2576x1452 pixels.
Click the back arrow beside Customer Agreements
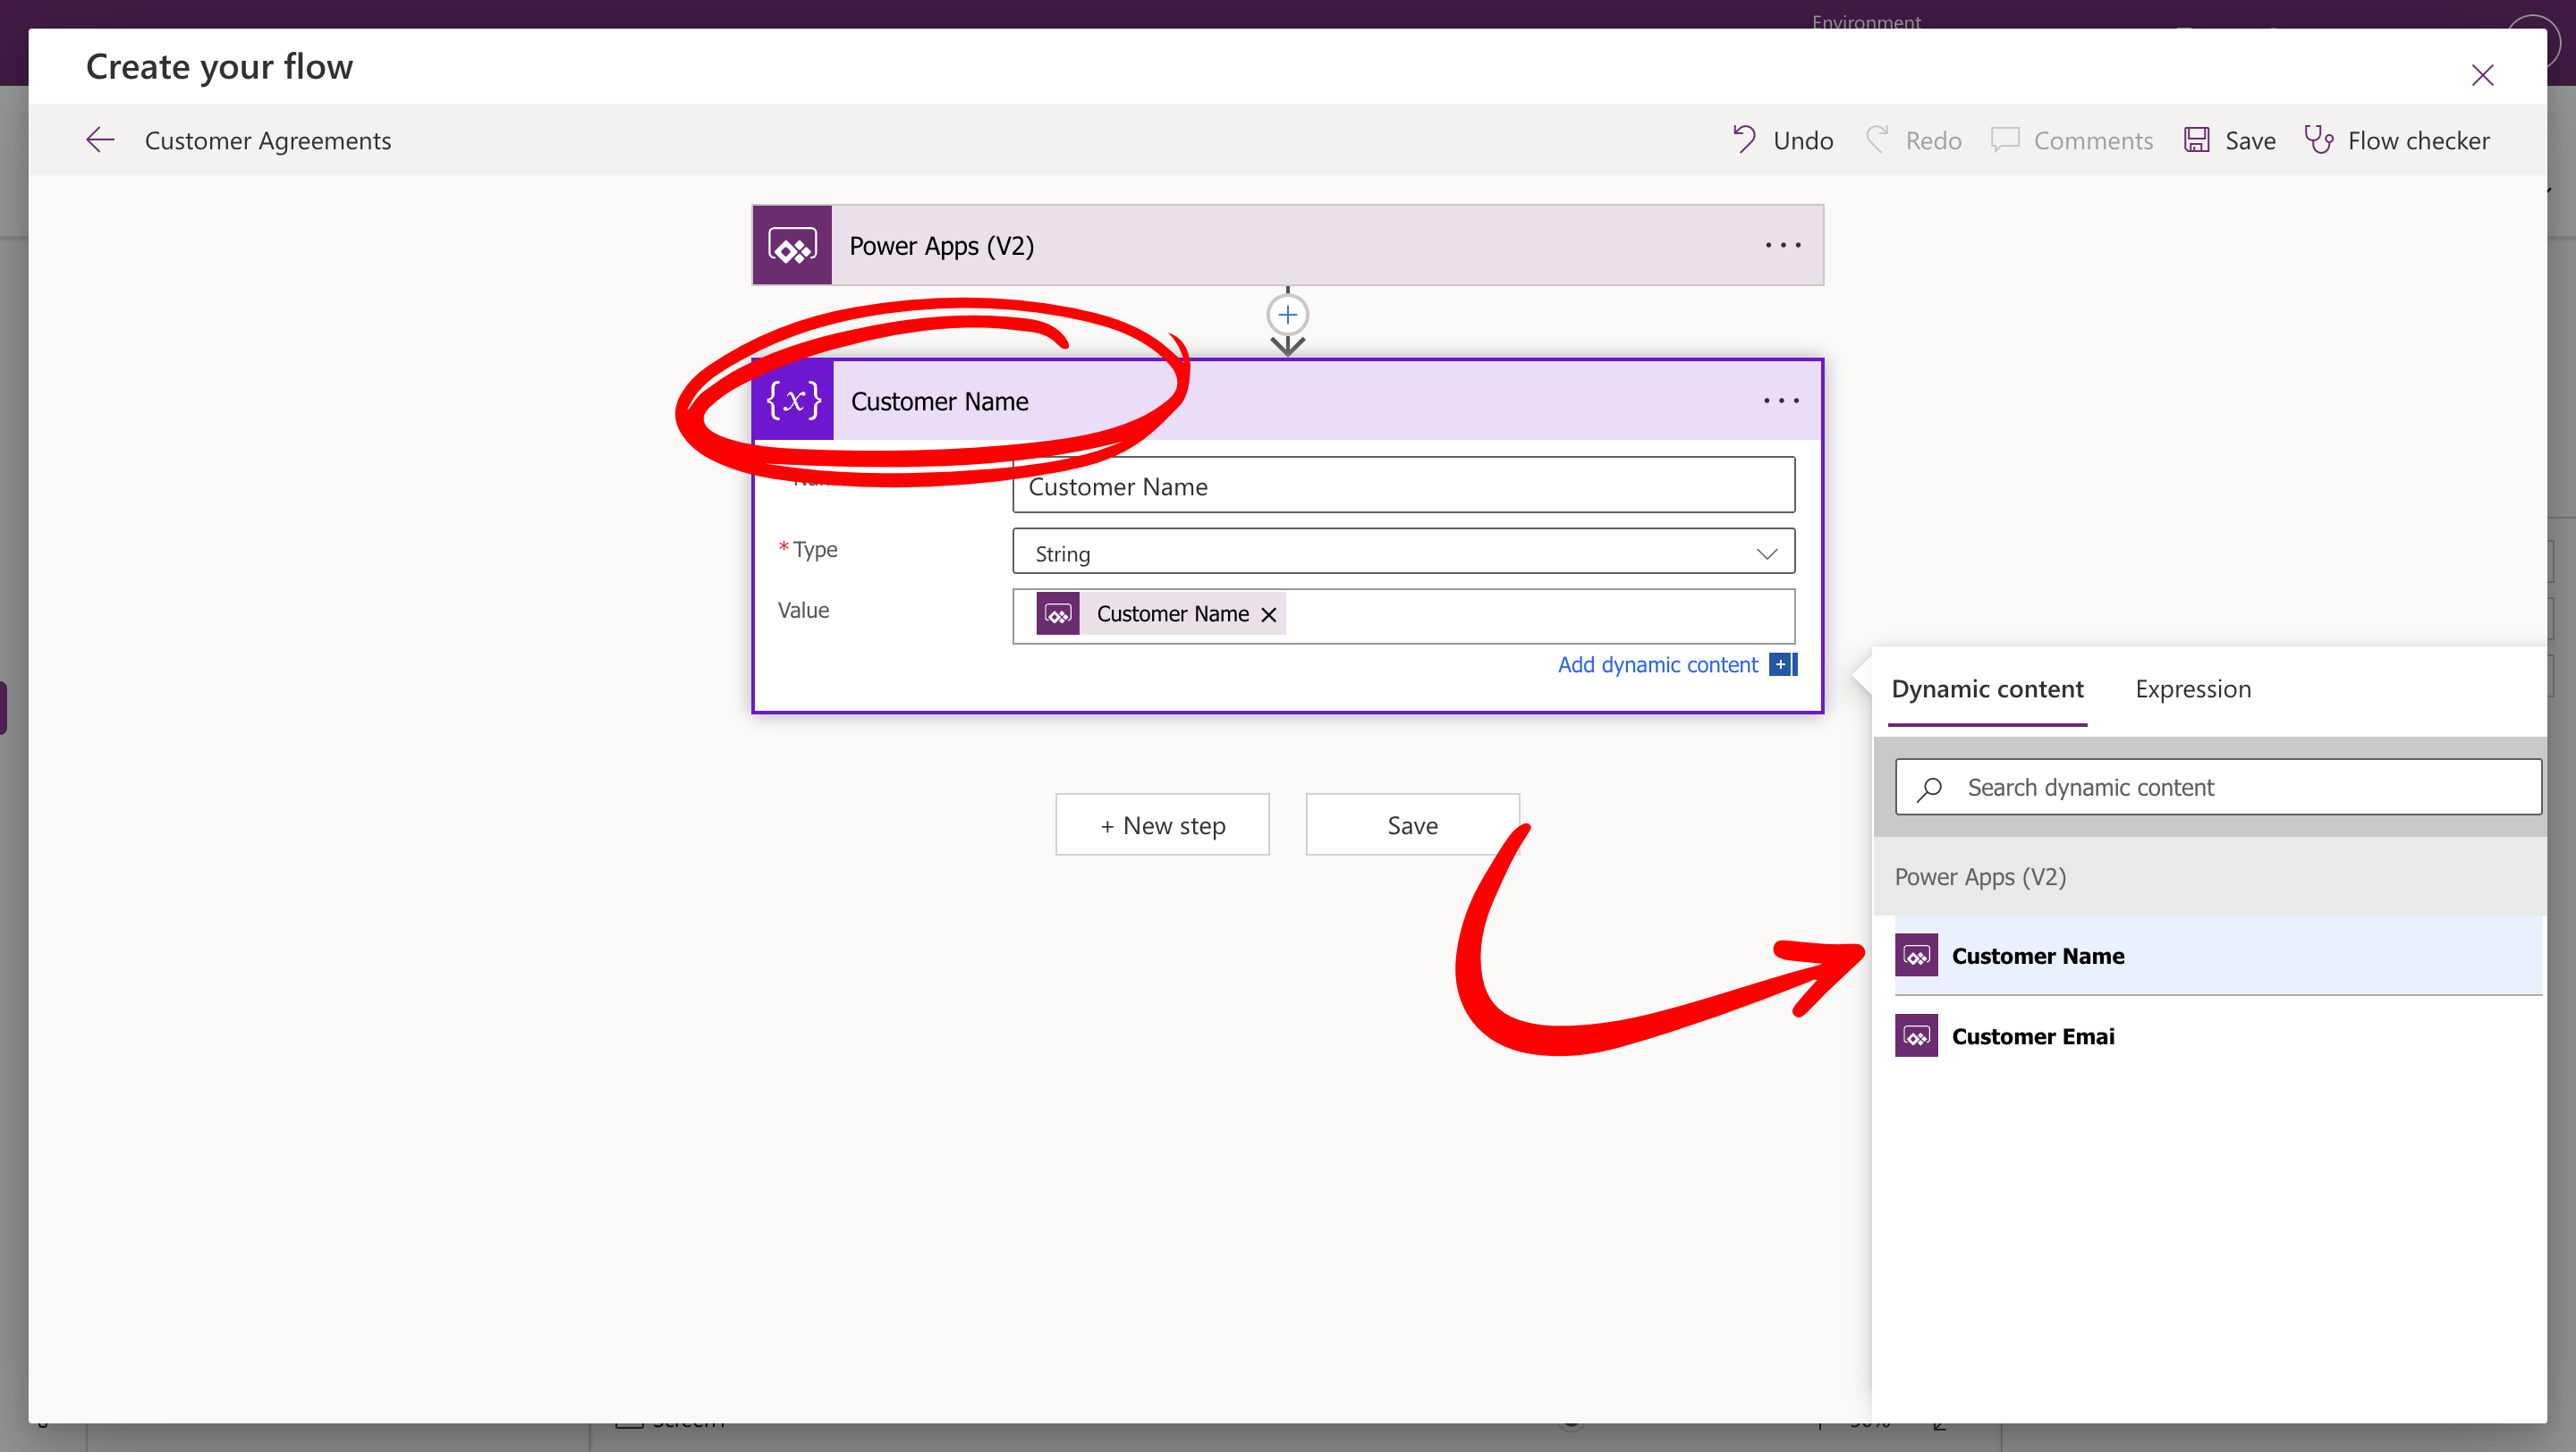tap(100, 139)
